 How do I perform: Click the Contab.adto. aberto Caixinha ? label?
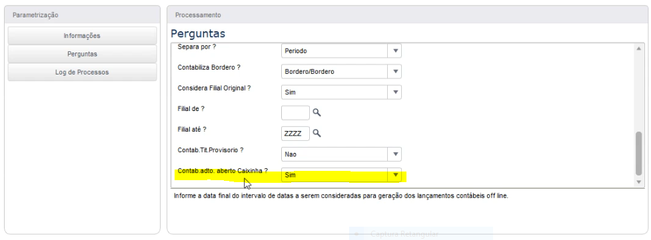pyautogui.click(x=223, y=170)
